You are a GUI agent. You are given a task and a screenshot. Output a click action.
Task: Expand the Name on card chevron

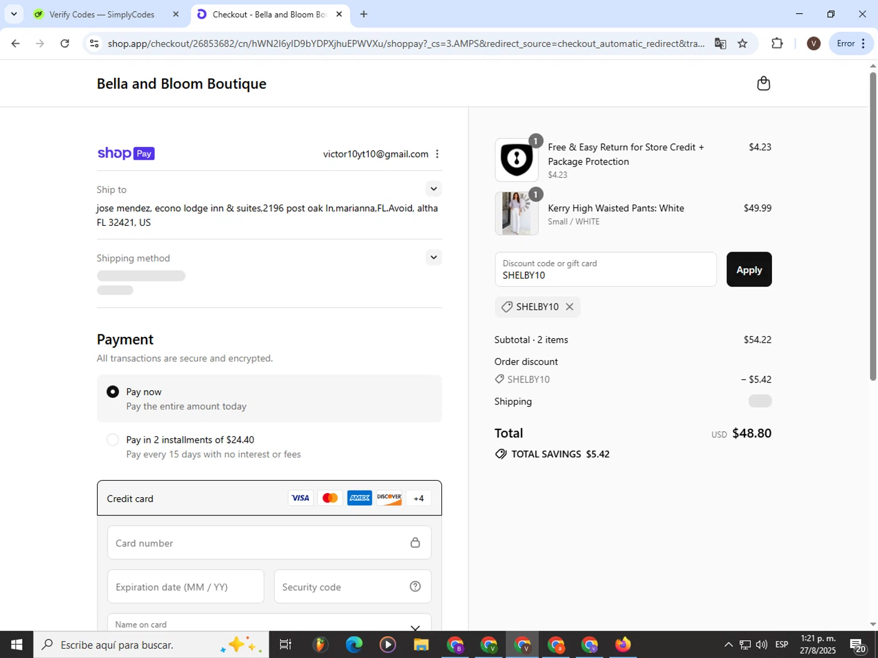(x=415, y=627)
